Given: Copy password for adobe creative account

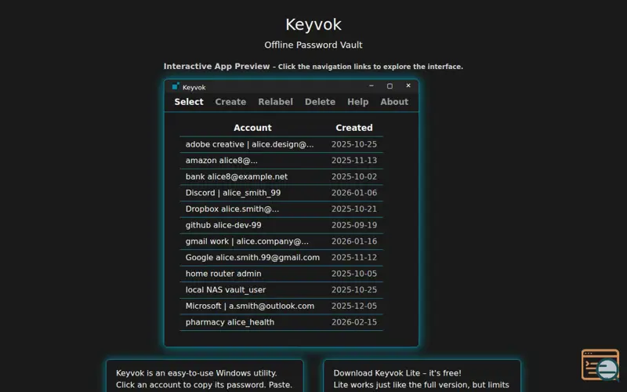Looking at the screenshot, I should click(x=281, y=144).
